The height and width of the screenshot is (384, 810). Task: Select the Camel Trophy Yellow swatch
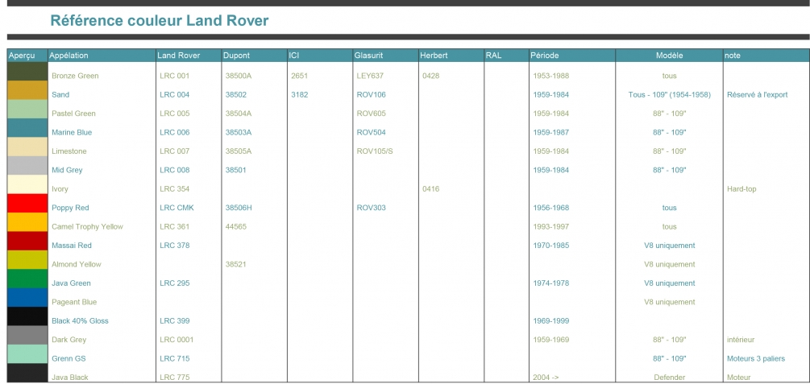(27, 222)
